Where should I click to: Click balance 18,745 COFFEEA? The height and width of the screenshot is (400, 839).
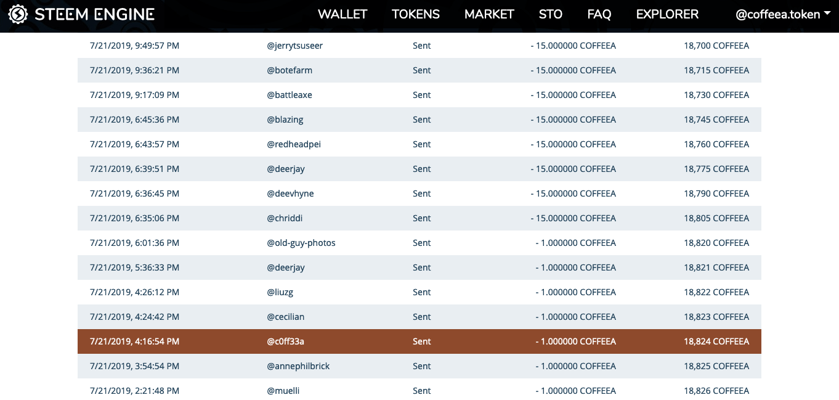pos(716,120)
